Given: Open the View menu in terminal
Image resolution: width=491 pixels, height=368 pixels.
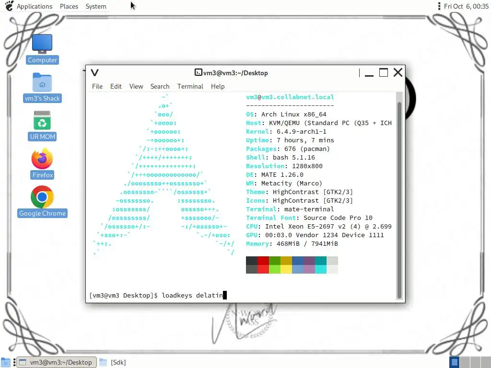Looking at the screenshot, I should click(x=136, y=86).
